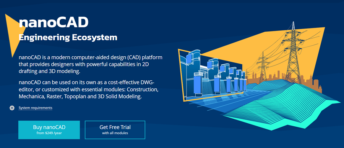Click the gear icon beside System requirements
This screenshot has height=148, width=344.
click(12, 108)
